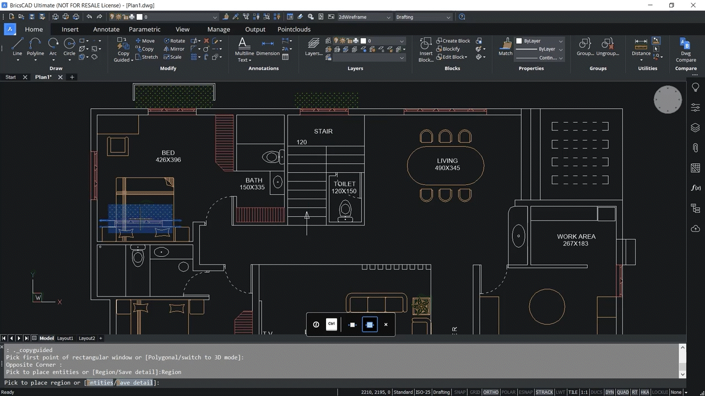Select the Move tool in Modify panel

(144, 40)
